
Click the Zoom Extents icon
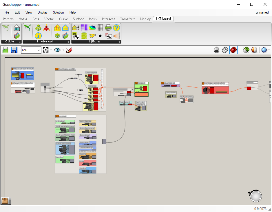45,50
